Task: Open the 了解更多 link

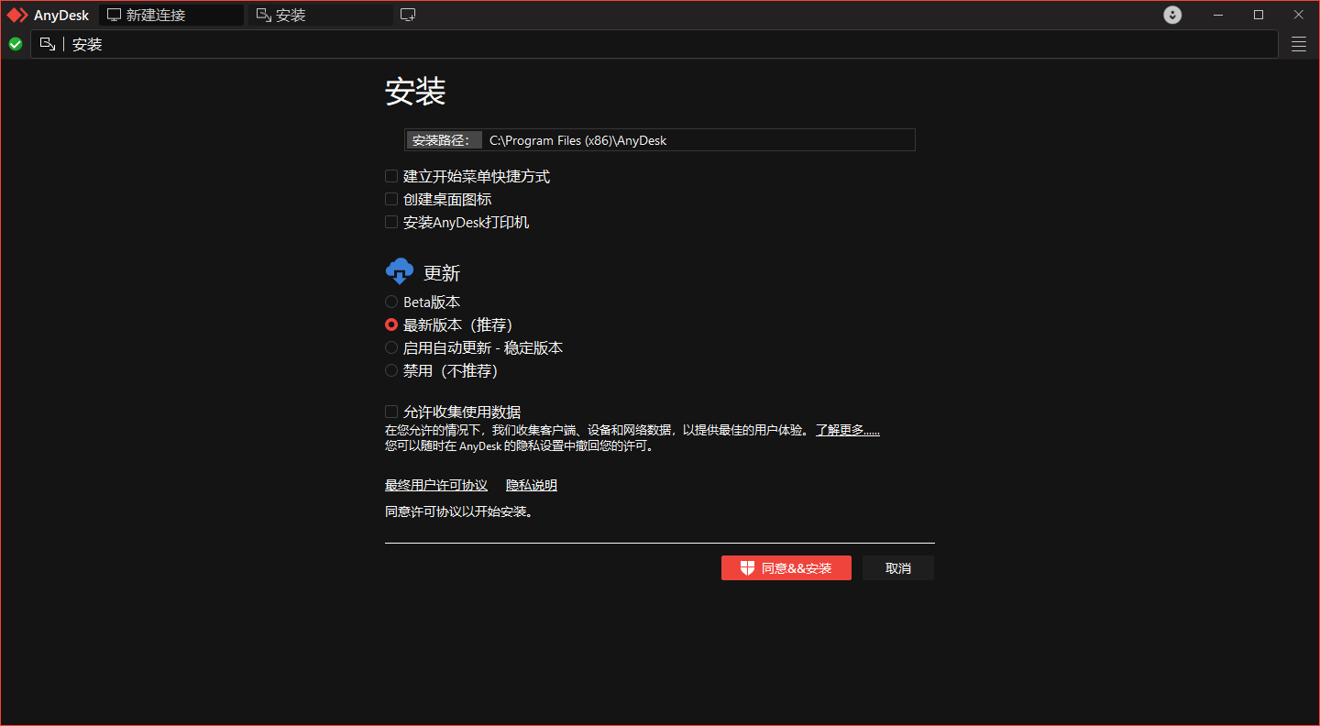Action: [x=848, y=430]
